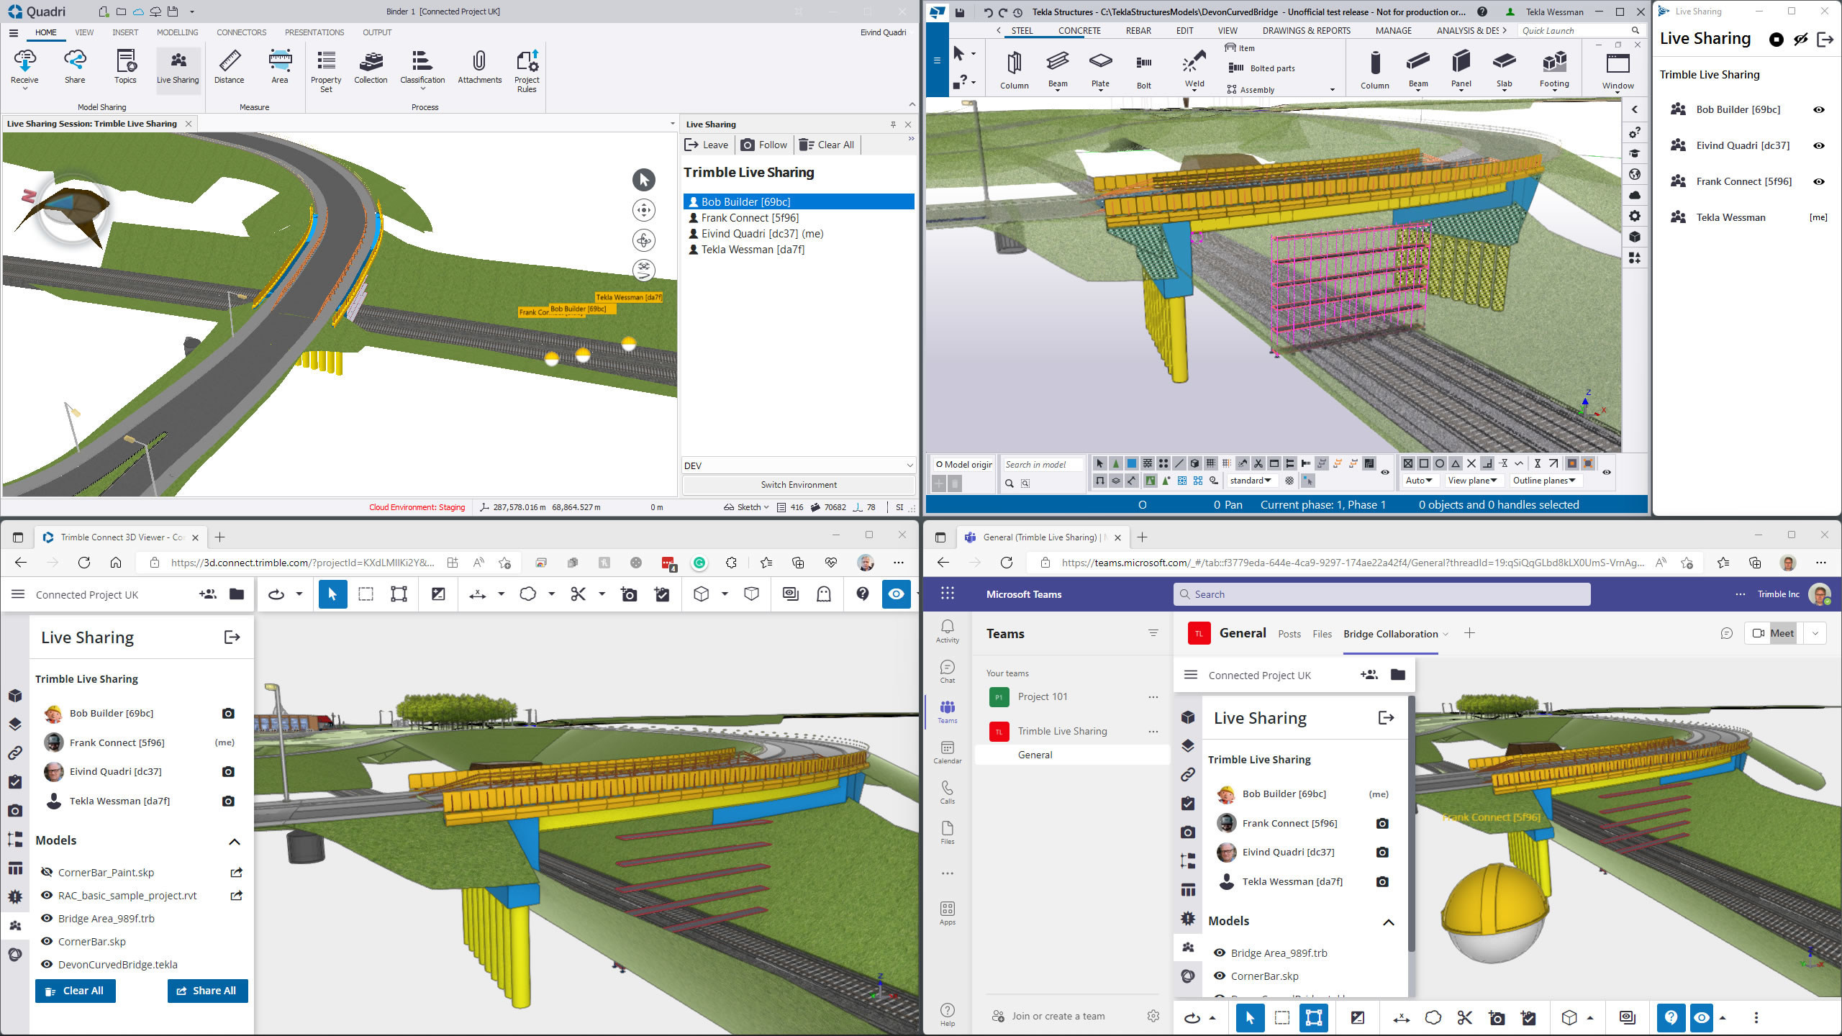Hide the RAC_basic_sample_project.rvt model

click(x=47, y=895)
